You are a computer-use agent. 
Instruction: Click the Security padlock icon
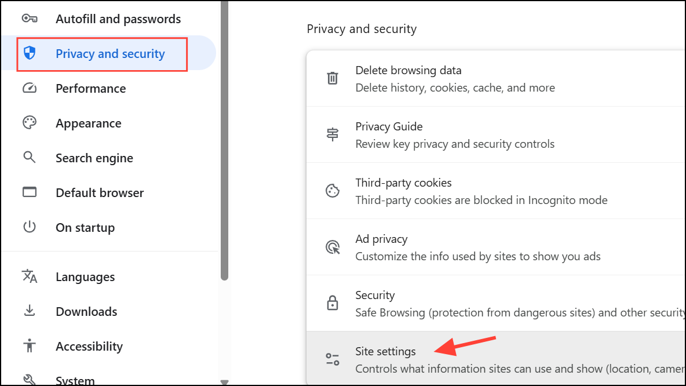(332, 303)
